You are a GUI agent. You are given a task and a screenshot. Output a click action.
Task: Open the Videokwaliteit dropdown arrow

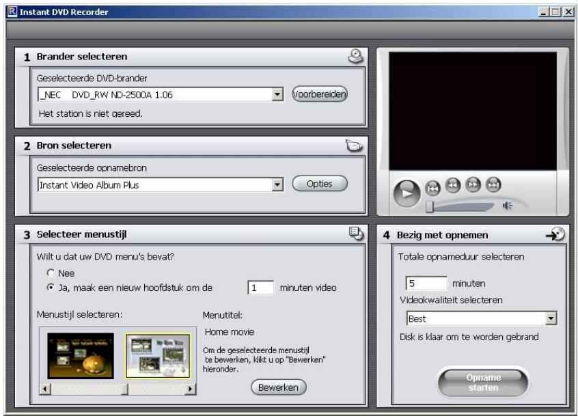pyautogui.click(x=551, y=318)
